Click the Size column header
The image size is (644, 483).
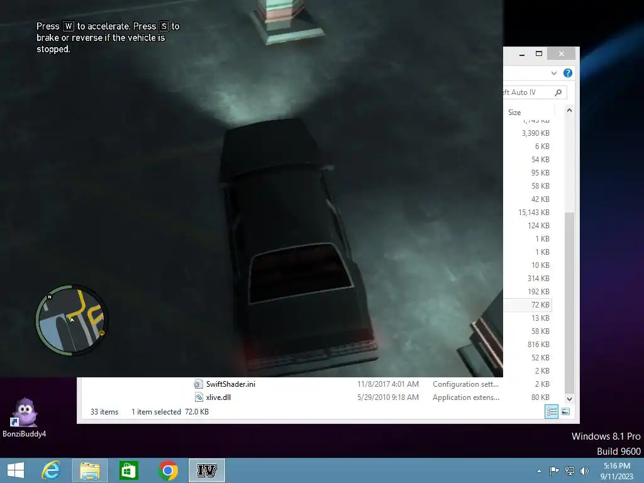click(514, 112)
